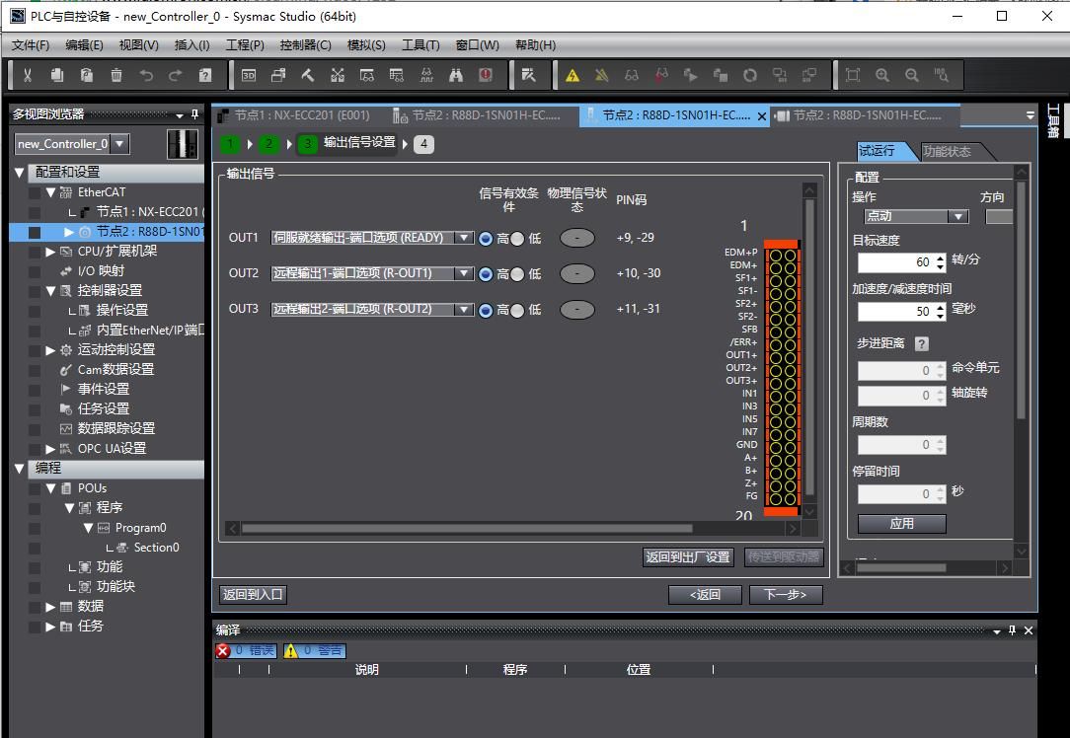The width and height of the screenshot is (1070, 738).
Task: Open the 控制器(C) menu
Action: tap(305, 44)
